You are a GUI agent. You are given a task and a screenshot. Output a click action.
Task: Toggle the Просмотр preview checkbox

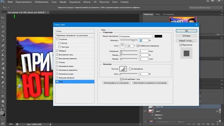[181, 45]
